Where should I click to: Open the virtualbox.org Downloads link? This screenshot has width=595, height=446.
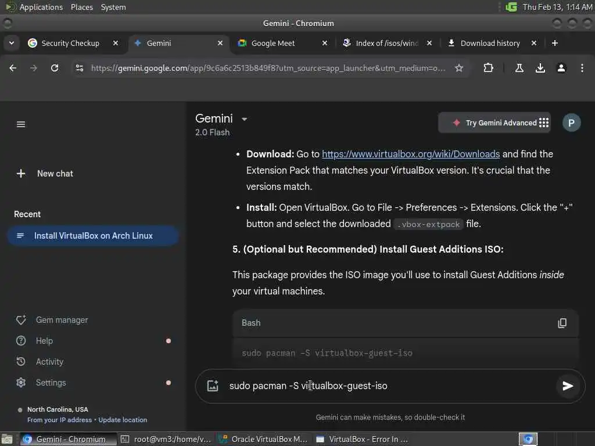click(411, 154)
